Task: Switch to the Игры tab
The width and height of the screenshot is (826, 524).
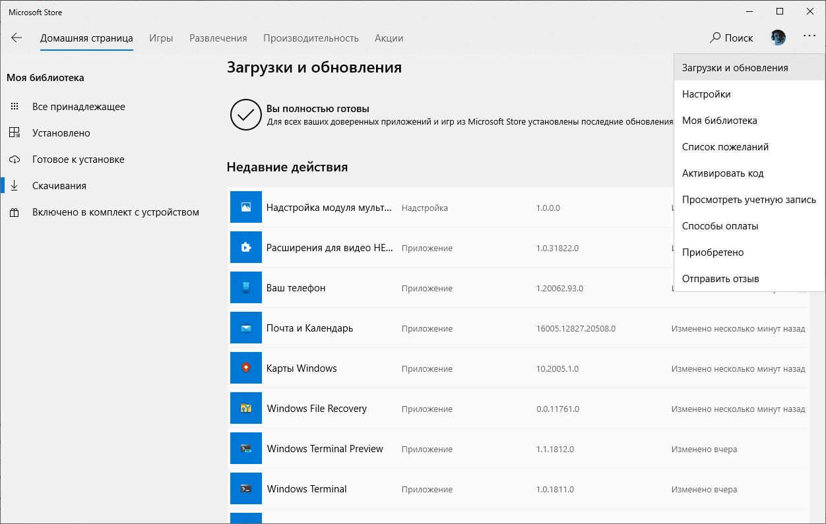Action: coord(161,38)
